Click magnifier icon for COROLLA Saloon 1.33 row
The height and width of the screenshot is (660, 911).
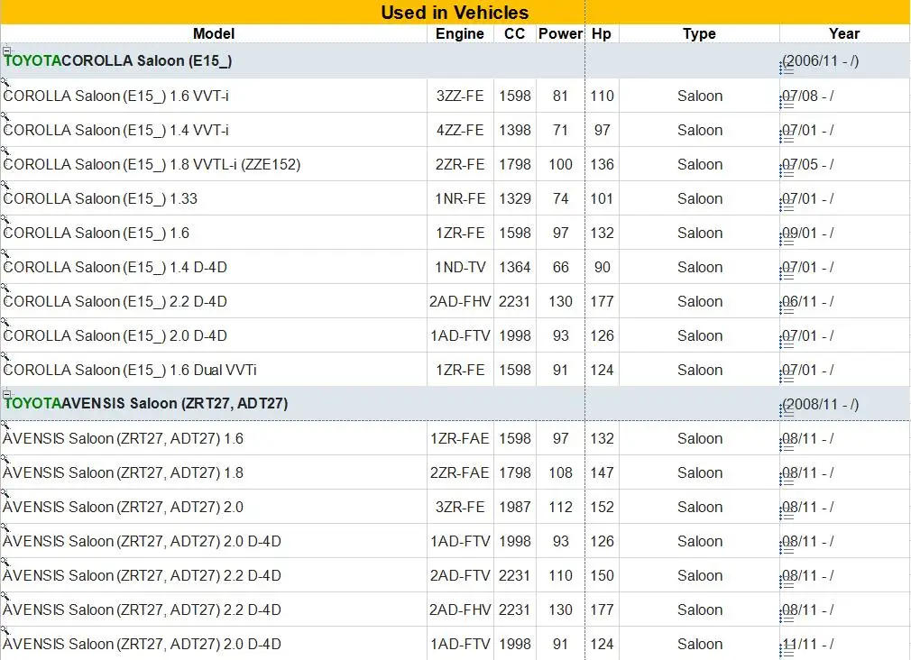(5, 186)
